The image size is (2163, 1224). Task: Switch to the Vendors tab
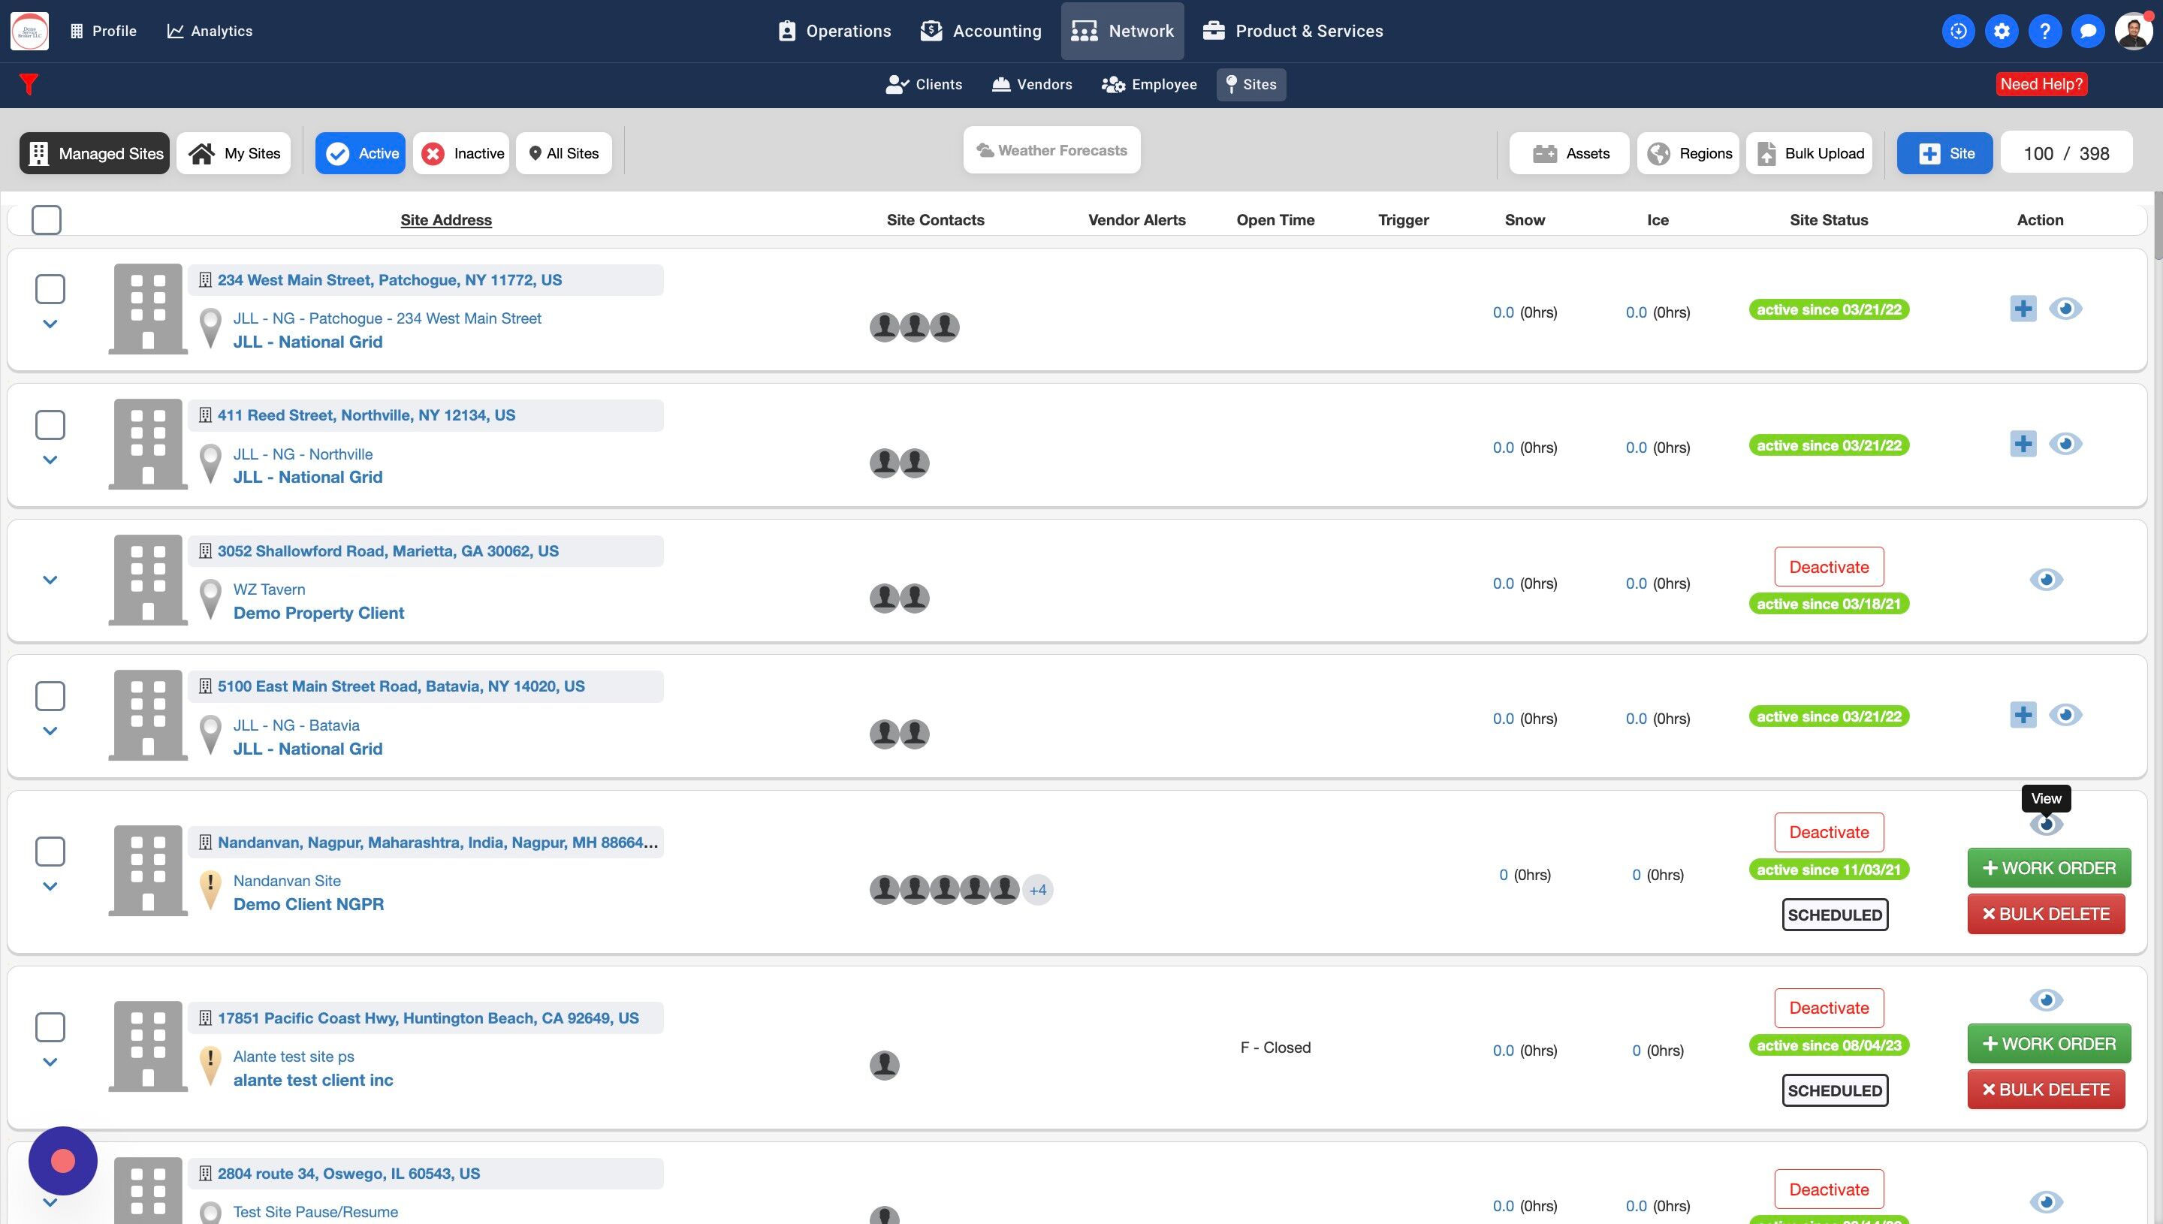pyautogui.click(x=1033, y=84)
